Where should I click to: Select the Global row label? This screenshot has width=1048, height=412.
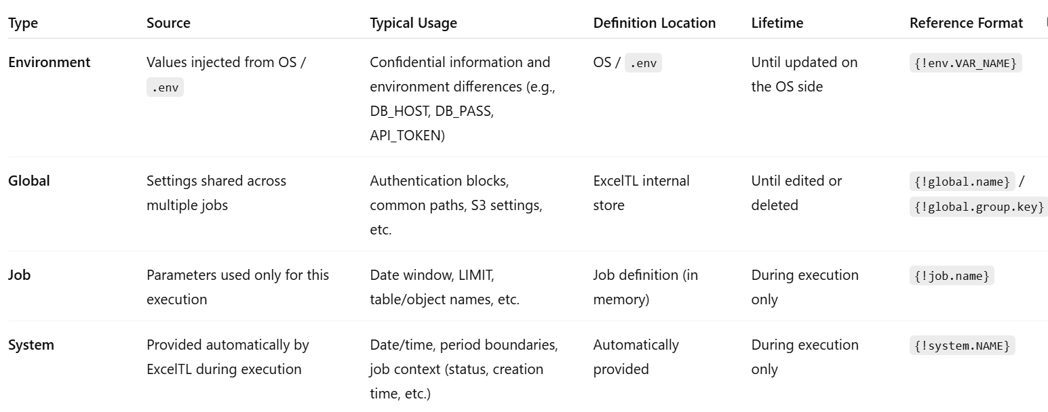pos(29,181)
